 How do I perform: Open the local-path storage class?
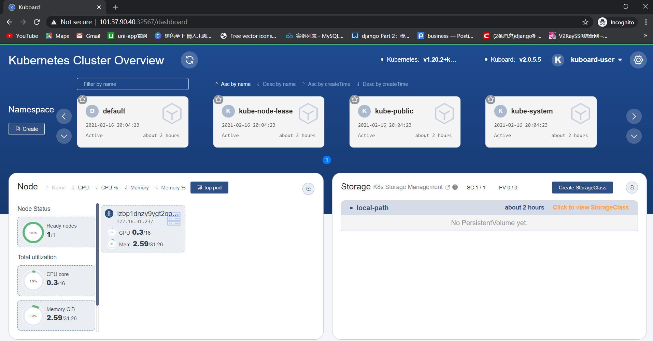coord(372,208)
